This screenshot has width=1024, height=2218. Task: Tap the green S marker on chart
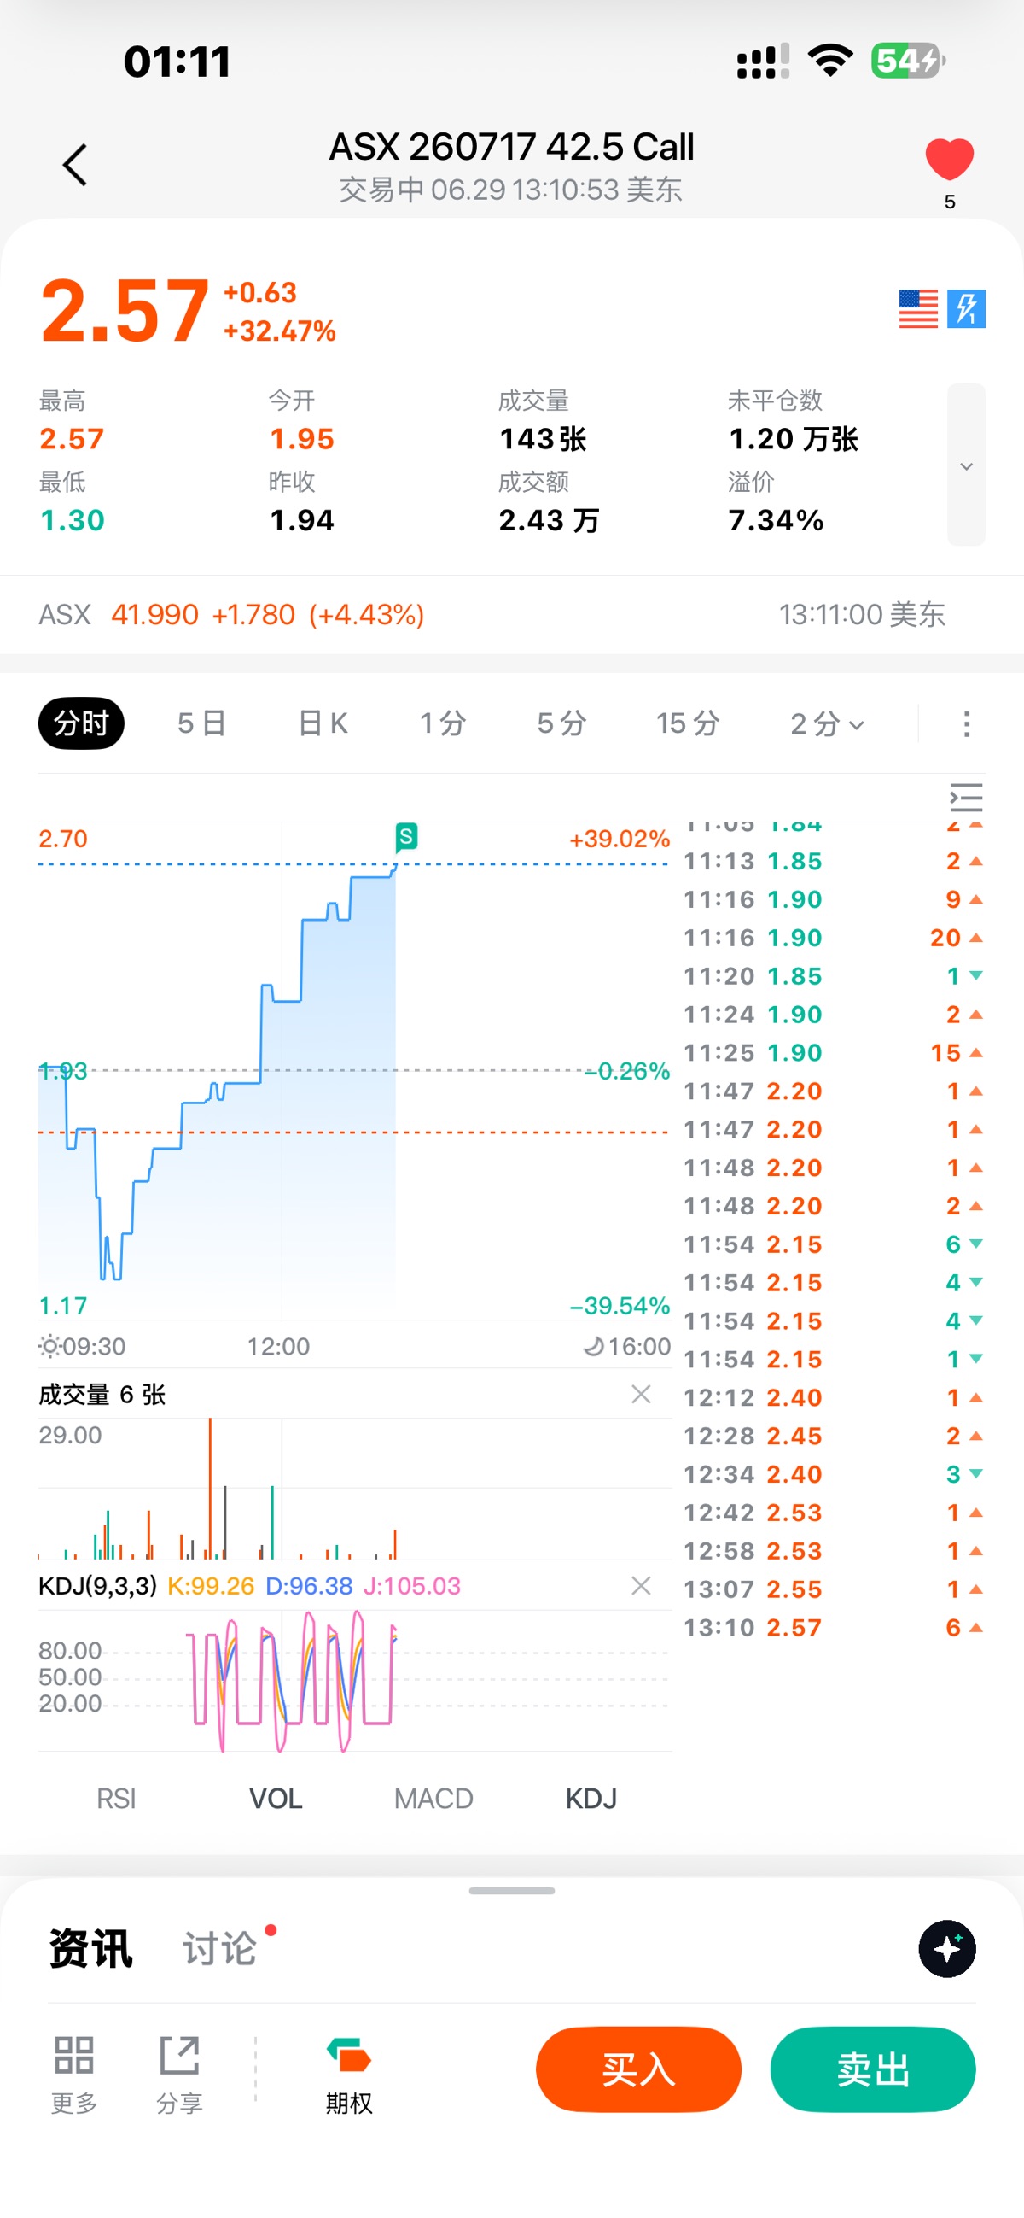click(x=406, y=836)
